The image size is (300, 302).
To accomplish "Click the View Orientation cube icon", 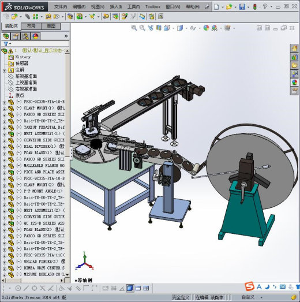I will [x=167, y=28].
